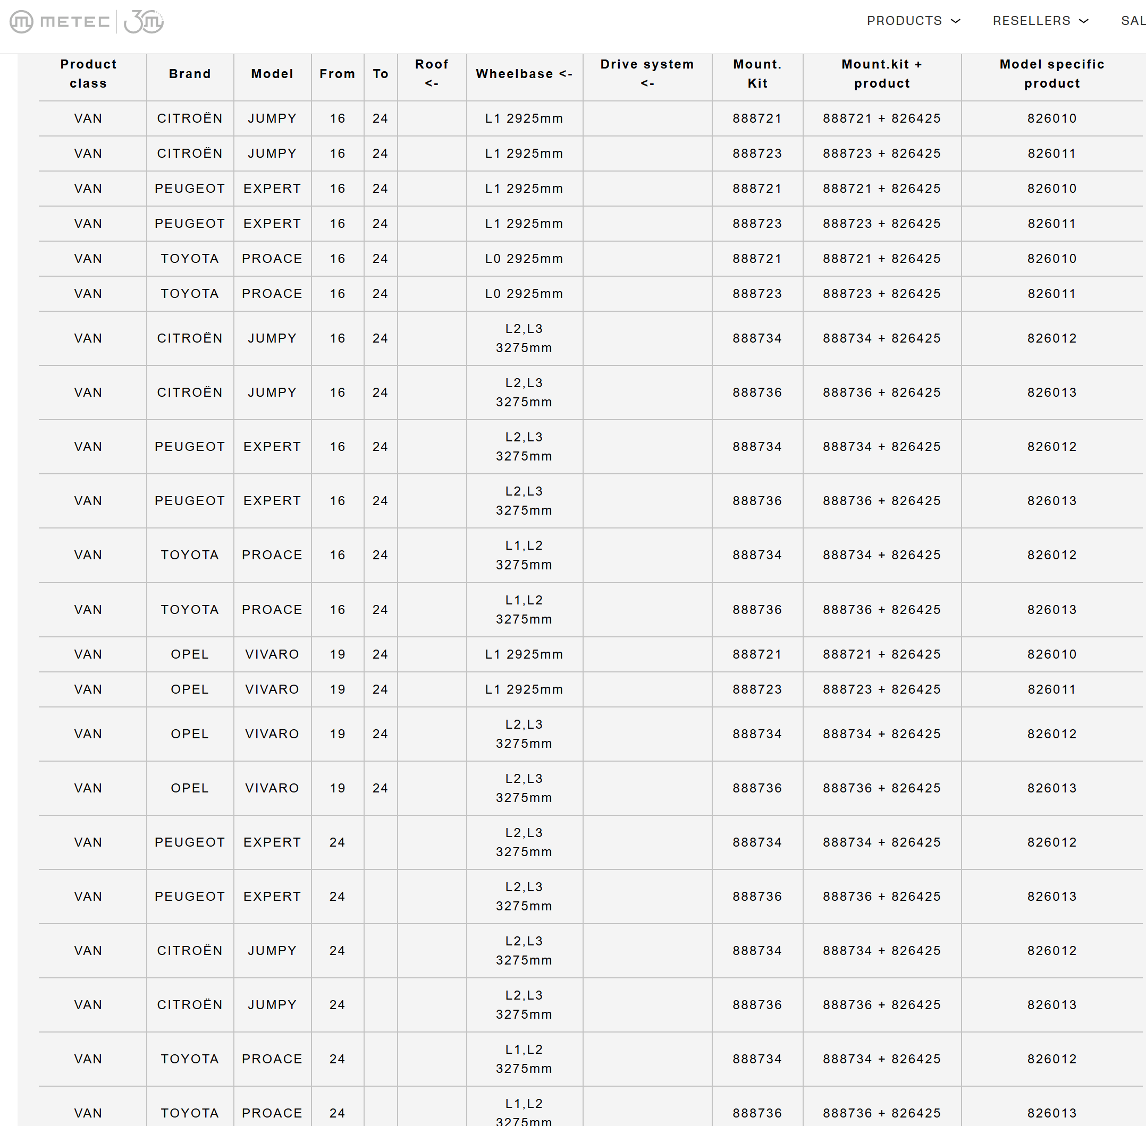This screenshot has height=1126, width=1146.
Task: Open the Resellers menu
Action: coord(1041,21)
